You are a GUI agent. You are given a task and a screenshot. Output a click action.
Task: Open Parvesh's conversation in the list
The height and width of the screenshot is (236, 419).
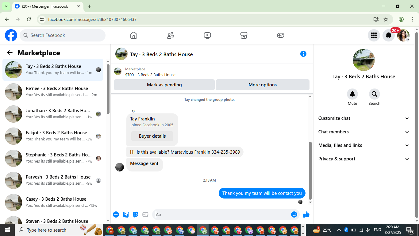click(53, 180)
